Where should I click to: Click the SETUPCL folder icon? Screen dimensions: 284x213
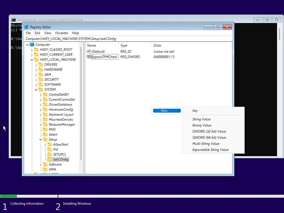pyautogui.click(x=50, y=154)
